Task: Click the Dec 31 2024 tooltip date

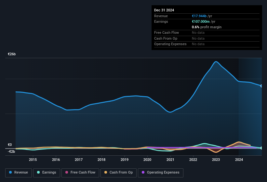Action: point(164,10)
